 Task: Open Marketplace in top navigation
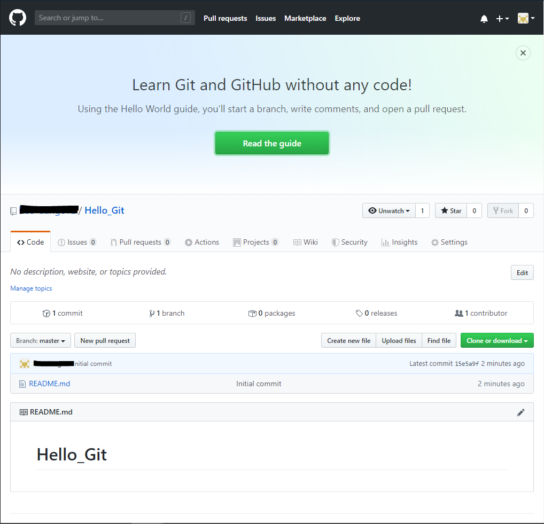305,18
